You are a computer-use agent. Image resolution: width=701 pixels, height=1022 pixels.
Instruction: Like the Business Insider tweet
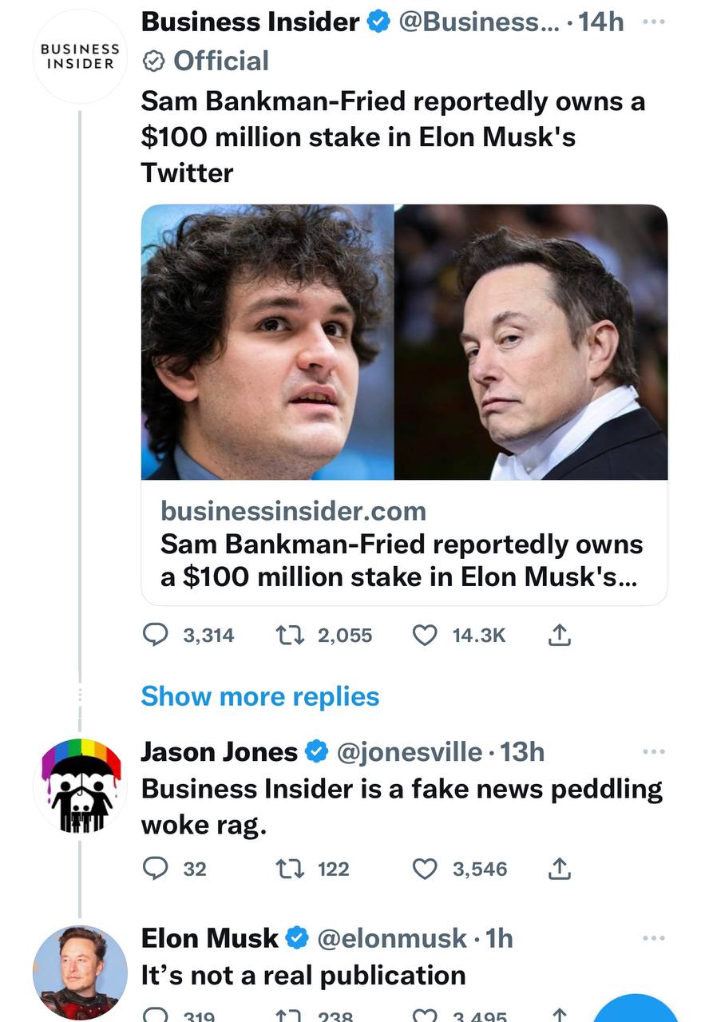pos(425,635)
